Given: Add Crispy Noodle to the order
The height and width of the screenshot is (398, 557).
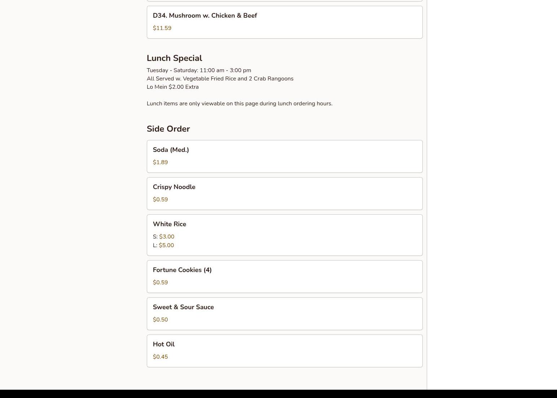Looking at the screenshot, I should coord(284,193).
